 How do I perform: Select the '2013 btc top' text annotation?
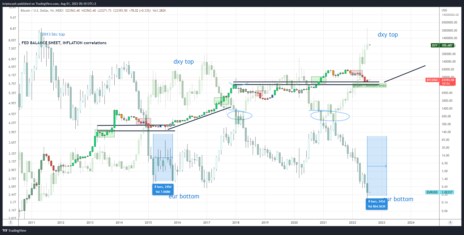click(x=53, y=34)
